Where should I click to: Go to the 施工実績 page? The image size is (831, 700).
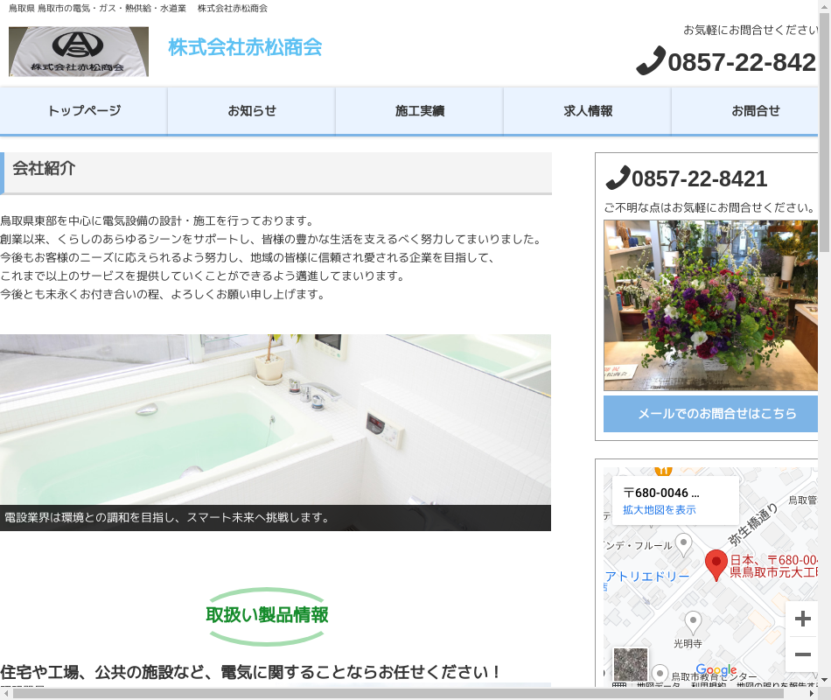pyautogui.click(x=420, y=111)
